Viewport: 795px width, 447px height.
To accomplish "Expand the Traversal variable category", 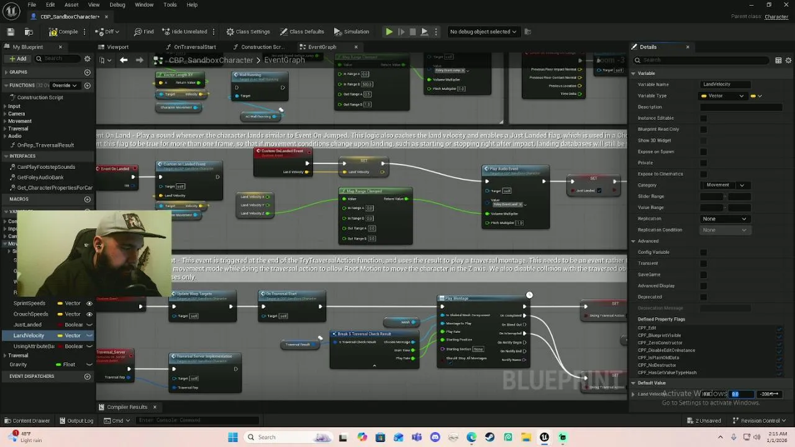I will point(5,356).
